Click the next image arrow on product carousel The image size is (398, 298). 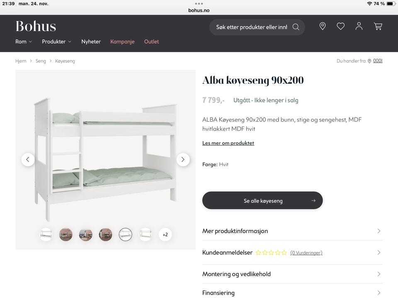pyautogui.click(x=183, y=159)
